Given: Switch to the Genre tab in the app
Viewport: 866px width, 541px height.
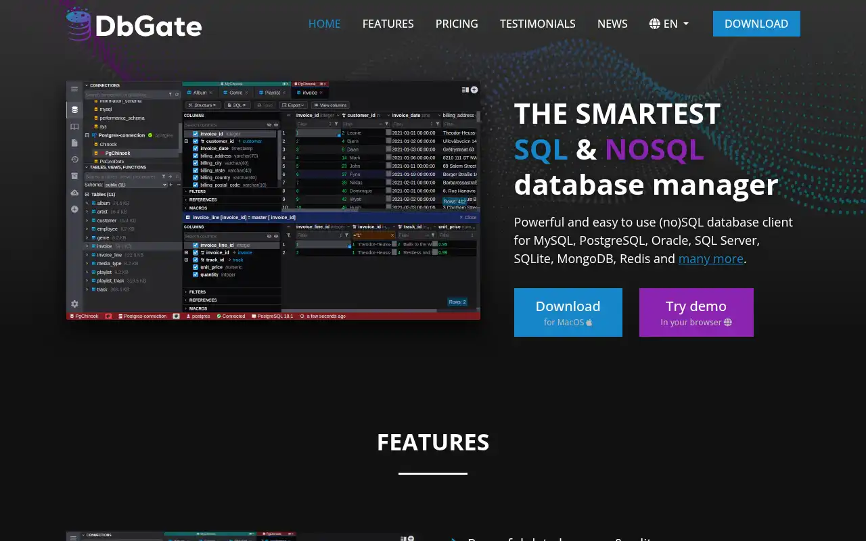Looking at the screenshot, I should coord(235,93).
